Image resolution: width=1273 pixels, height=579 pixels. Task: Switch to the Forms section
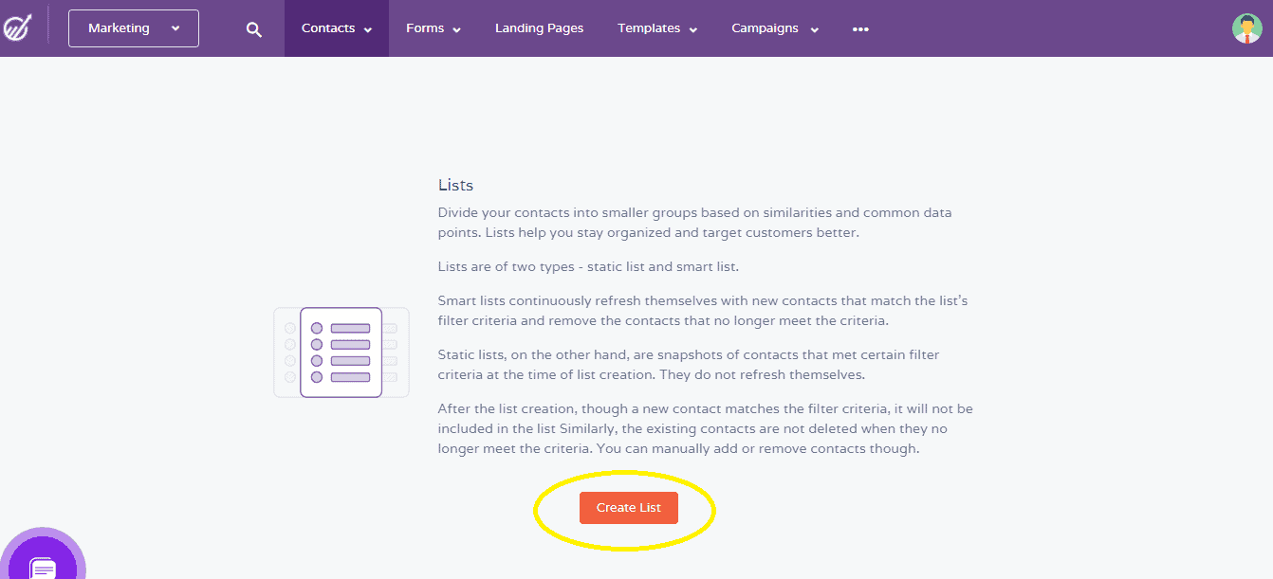click(425, 28)
